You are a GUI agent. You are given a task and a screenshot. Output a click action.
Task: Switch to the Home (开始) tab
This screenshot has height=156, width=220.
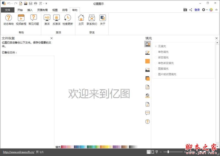pos(20,10)
